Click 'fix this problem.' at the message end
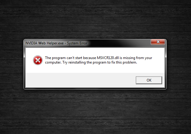 click(124, 62)
